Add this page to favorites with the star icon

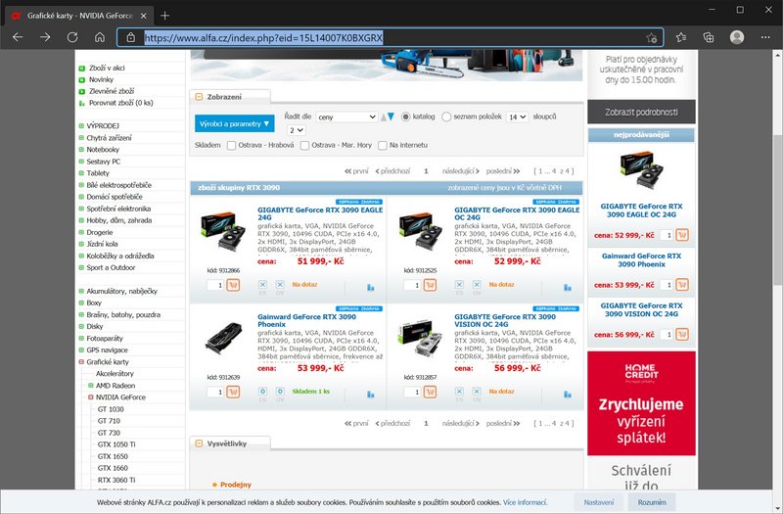[x=651, y=37]
